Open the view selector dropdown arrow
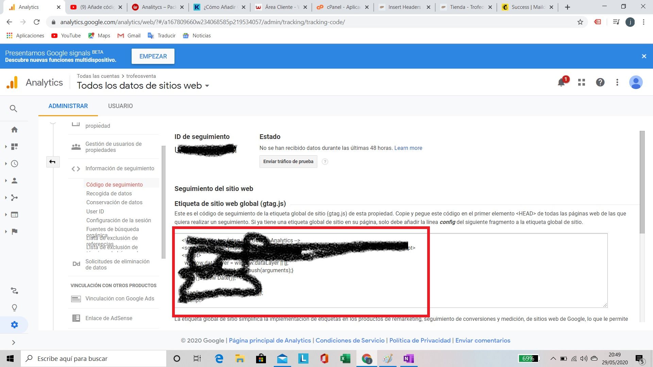The height and width of the screenshot is (367, 653). (x=207, y=86)
